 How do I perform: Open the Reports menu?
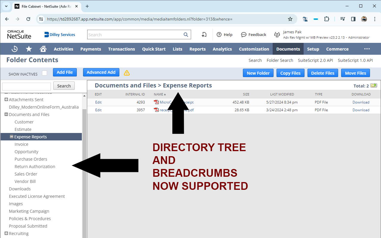point(198,49)
